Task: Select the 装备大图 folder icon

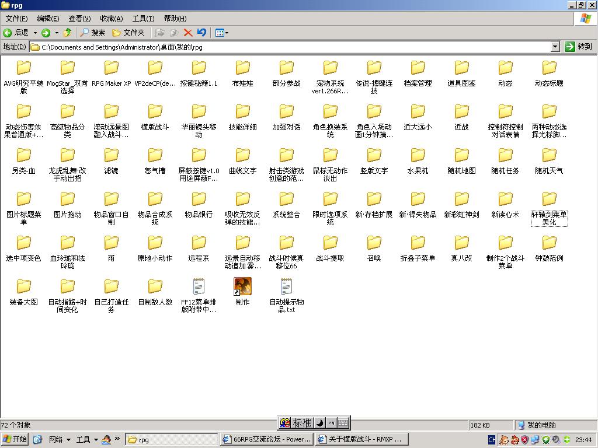Action: click(23, 287)
